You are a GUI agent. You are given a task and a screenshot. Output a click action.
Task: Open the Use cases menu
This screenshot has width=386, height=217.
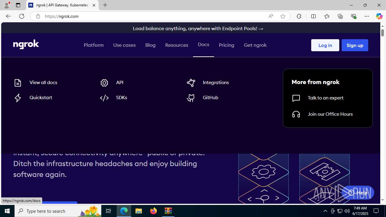pyautogui.click(x=125, y=45)
